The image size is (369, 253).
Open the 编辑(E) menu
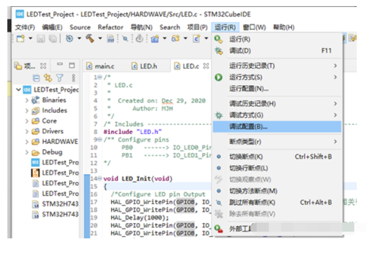[x=53, y=27]
